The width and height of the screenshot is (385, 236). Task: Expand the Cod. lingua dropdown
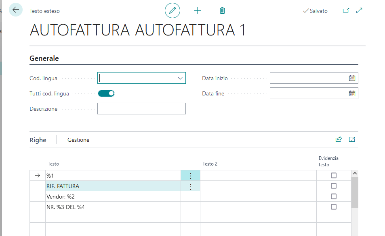(x=180, y=78)
